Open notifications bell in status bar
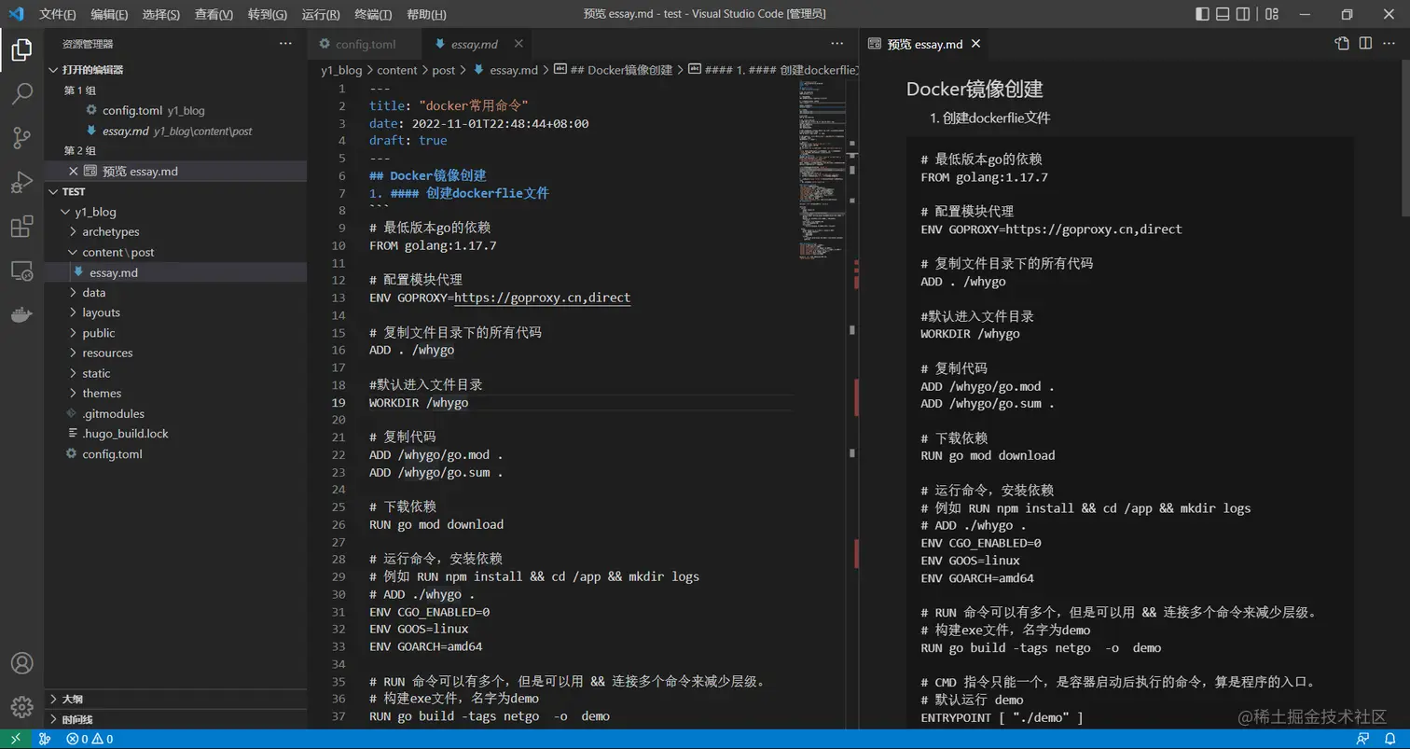 click(1389, 739)
